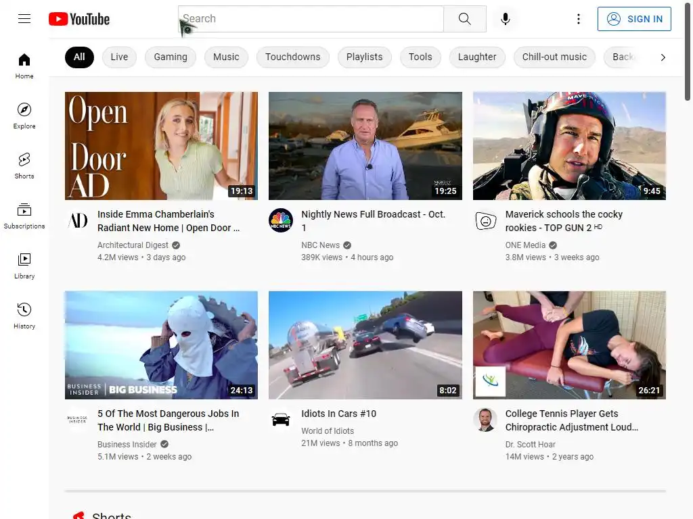Open the Business Insider channel avatar
Screen dimensions: 693x519
(x=77, y=420)
